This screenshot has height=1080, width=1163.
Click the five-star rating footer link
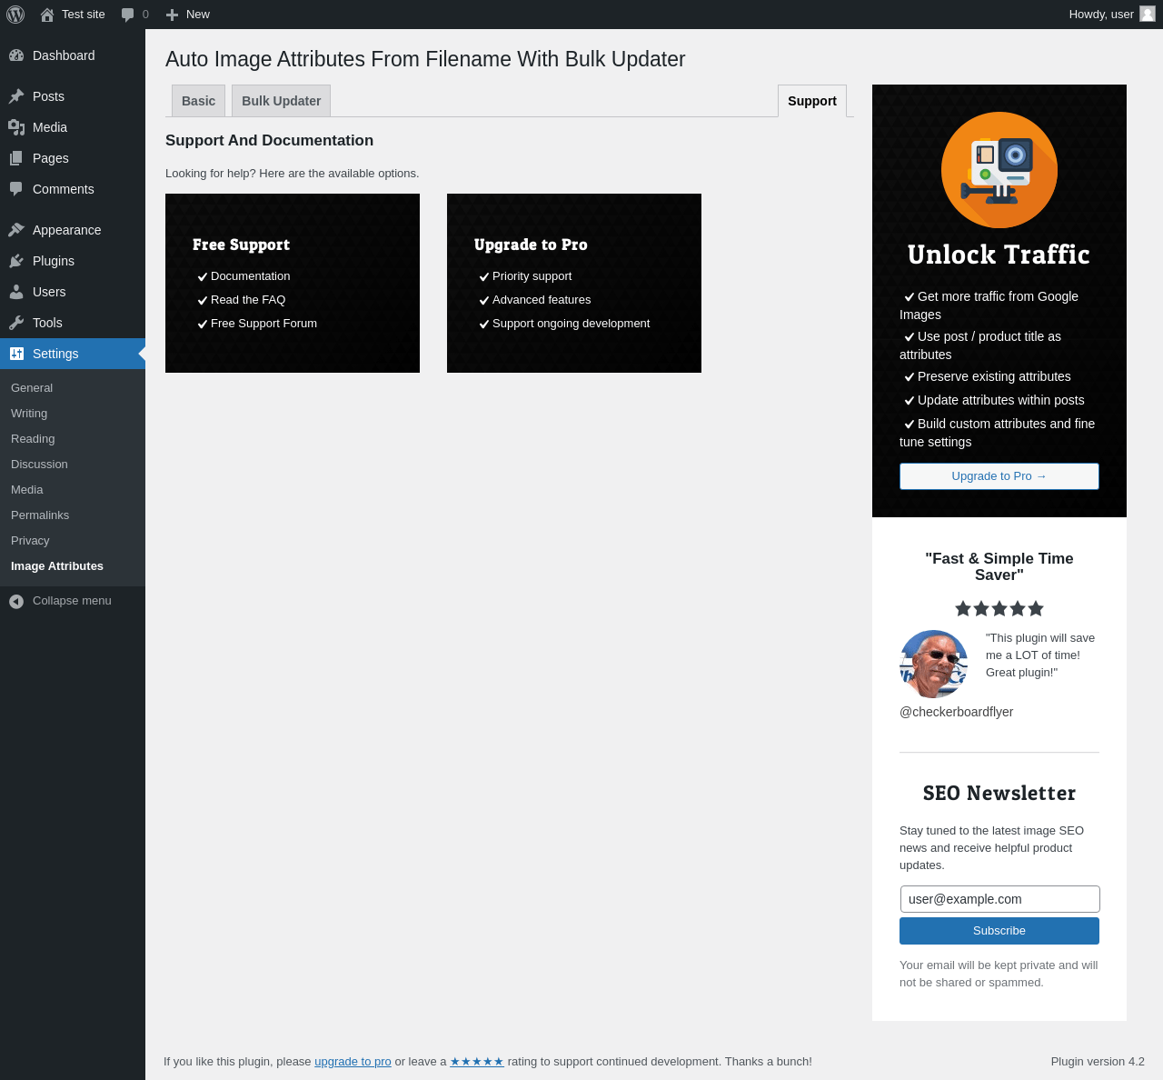(477, 1062)
